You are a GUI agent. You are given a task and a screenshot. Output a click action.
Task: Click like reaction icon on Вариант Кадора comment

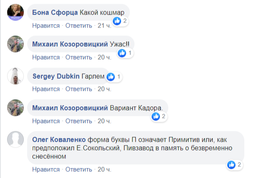click(156, 117)
